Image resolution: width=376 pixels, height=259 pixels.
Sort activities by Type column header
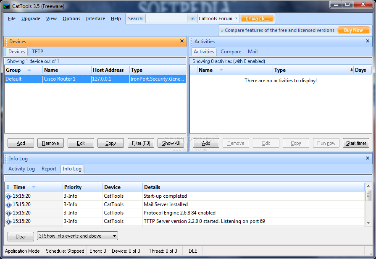coord(311,70)
